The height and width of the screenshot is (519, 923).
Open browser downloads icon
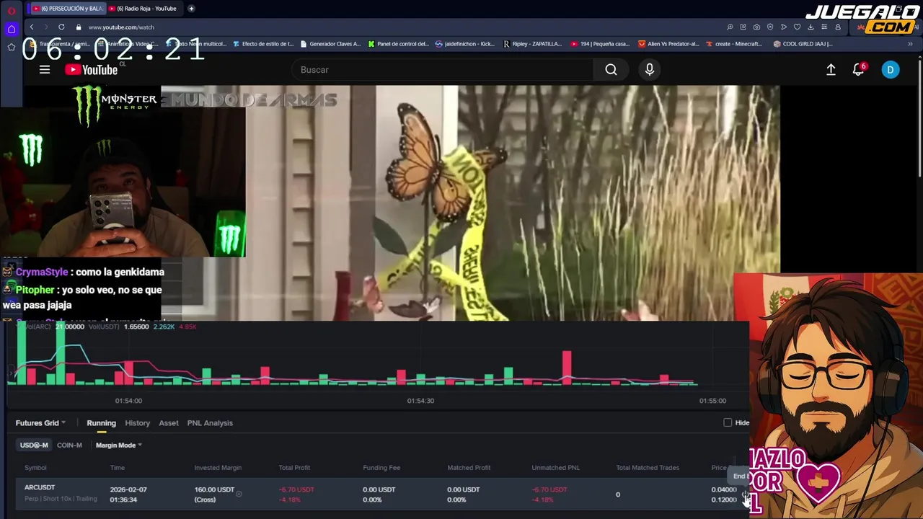(x=811, y=27)
